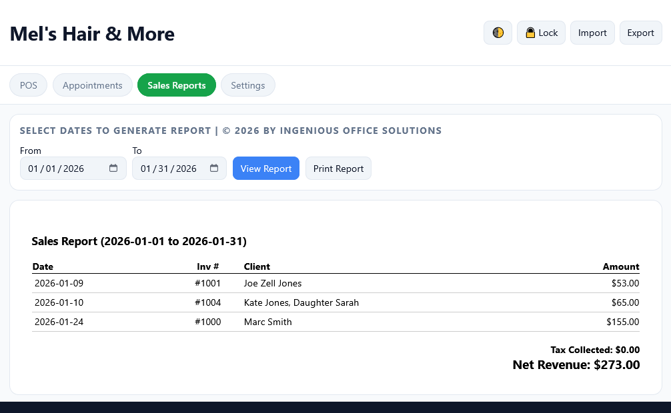Select invoice number #1001

(x=208, y=283)
